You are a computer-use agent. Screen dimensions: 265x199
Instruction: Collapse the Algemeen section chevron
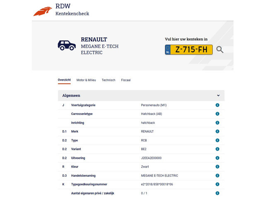pyautogui.click(x=218, y=96)
